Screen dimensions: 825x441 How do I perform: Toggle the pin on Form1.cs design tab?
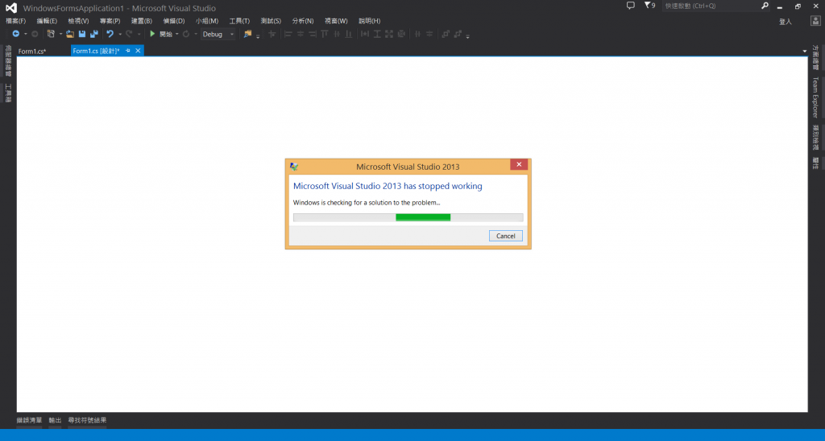(128, 51)
